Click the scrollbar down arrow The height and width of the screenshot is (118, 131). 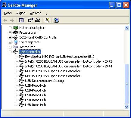pyautogui.click(x=126, y=107)
